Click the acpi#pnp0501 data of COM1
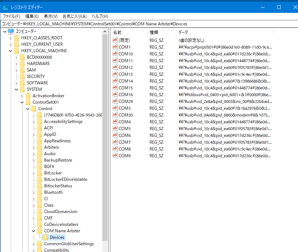This screenshot has height=252, width=298. (x=225, y=47)
